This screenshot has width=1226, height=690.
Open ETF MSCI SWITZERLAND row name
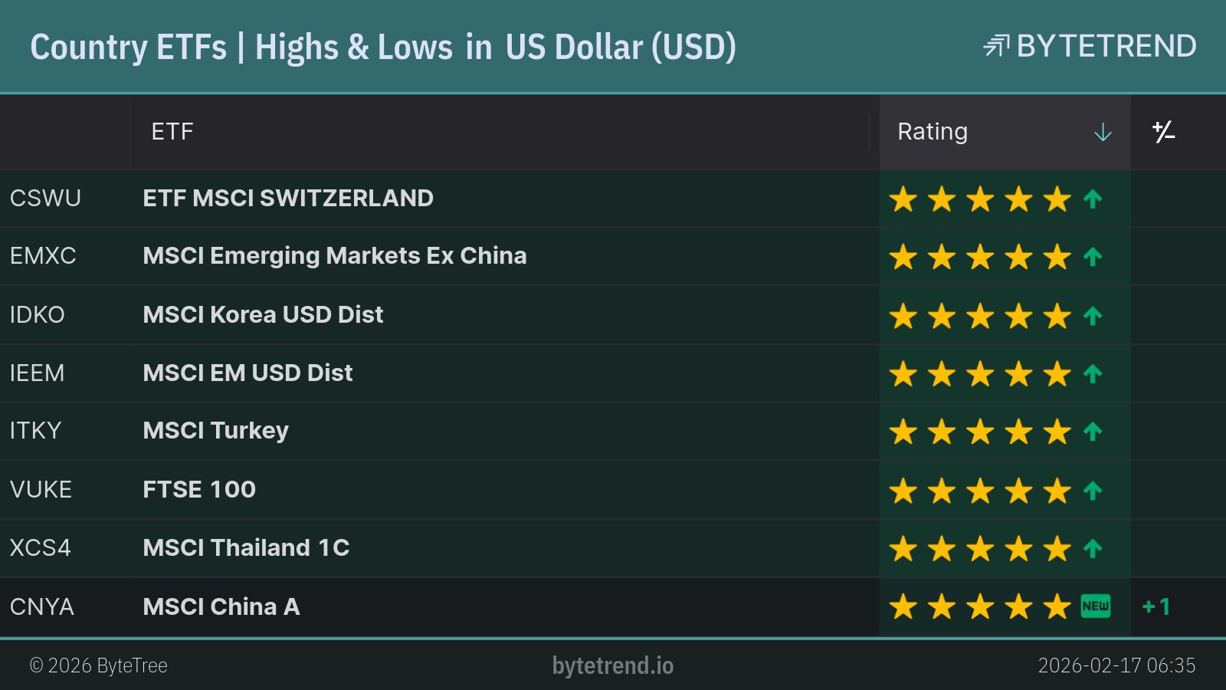(x=288, y=199)
